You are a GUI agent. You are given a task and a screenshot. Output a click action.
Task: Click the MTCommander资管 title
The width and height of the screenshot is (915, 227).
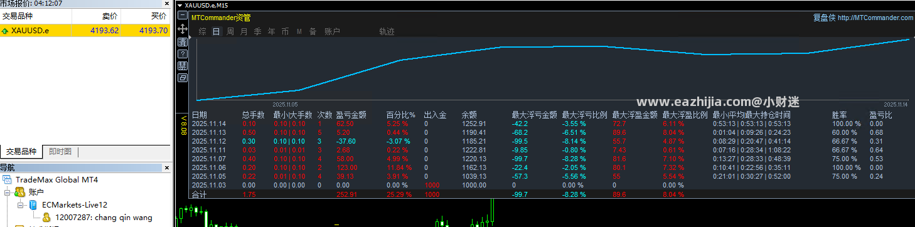pos(221,18)
